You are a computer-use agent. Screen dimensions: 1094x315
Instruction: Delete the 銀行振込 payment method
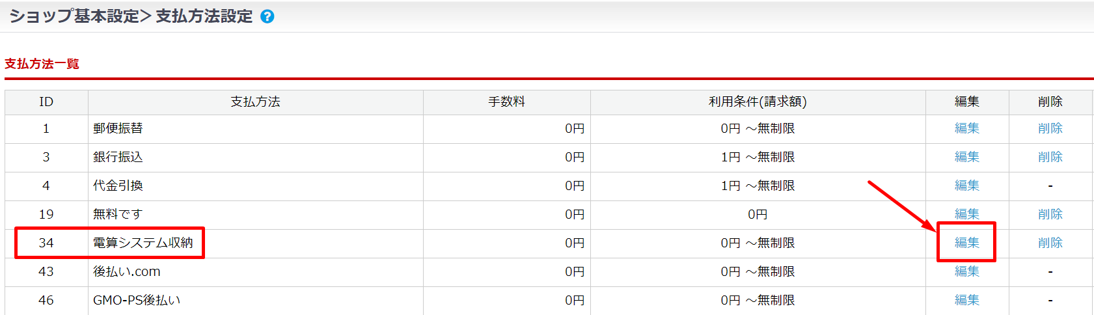1050,157
